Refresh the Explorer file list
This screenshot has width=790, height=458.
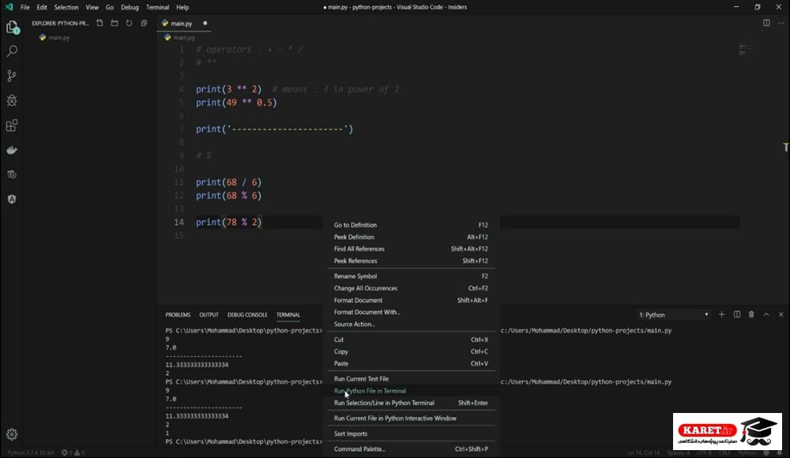click(129, 23)
